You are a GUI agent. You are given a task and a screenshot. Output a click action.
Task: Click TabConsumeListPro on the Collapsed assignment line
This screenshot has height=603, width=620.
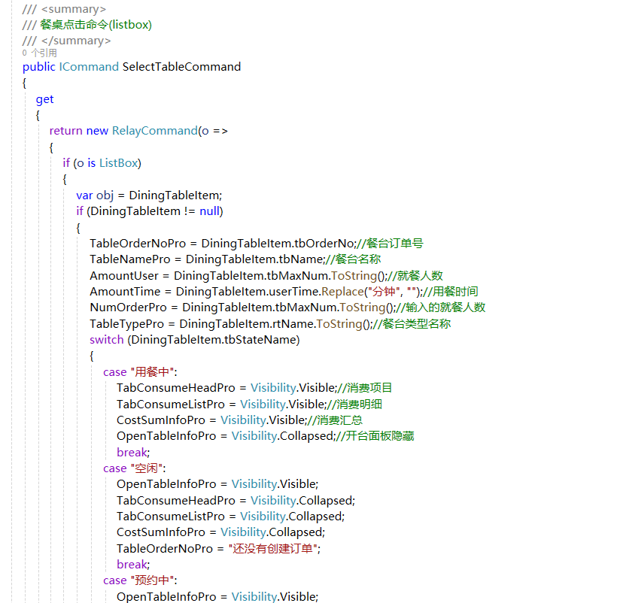pyautogui.click(x=170, y=517)
